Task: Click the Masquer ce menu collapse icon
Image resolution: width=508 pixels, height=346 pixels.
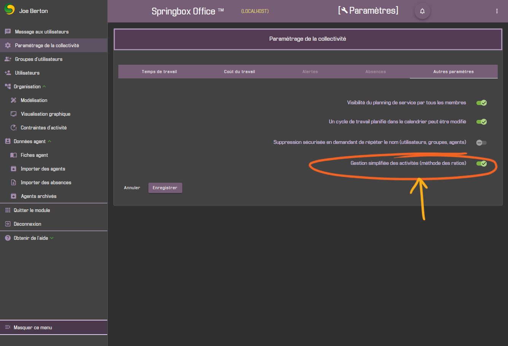Action: (x=8, y=327)
